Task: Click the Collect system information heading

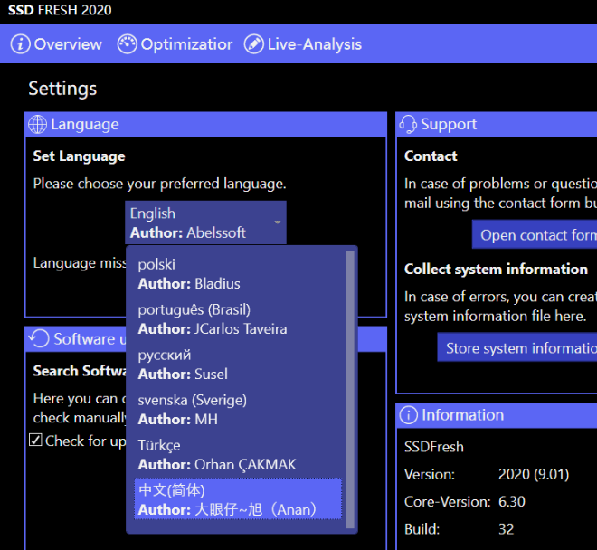Action: (496, 270)
